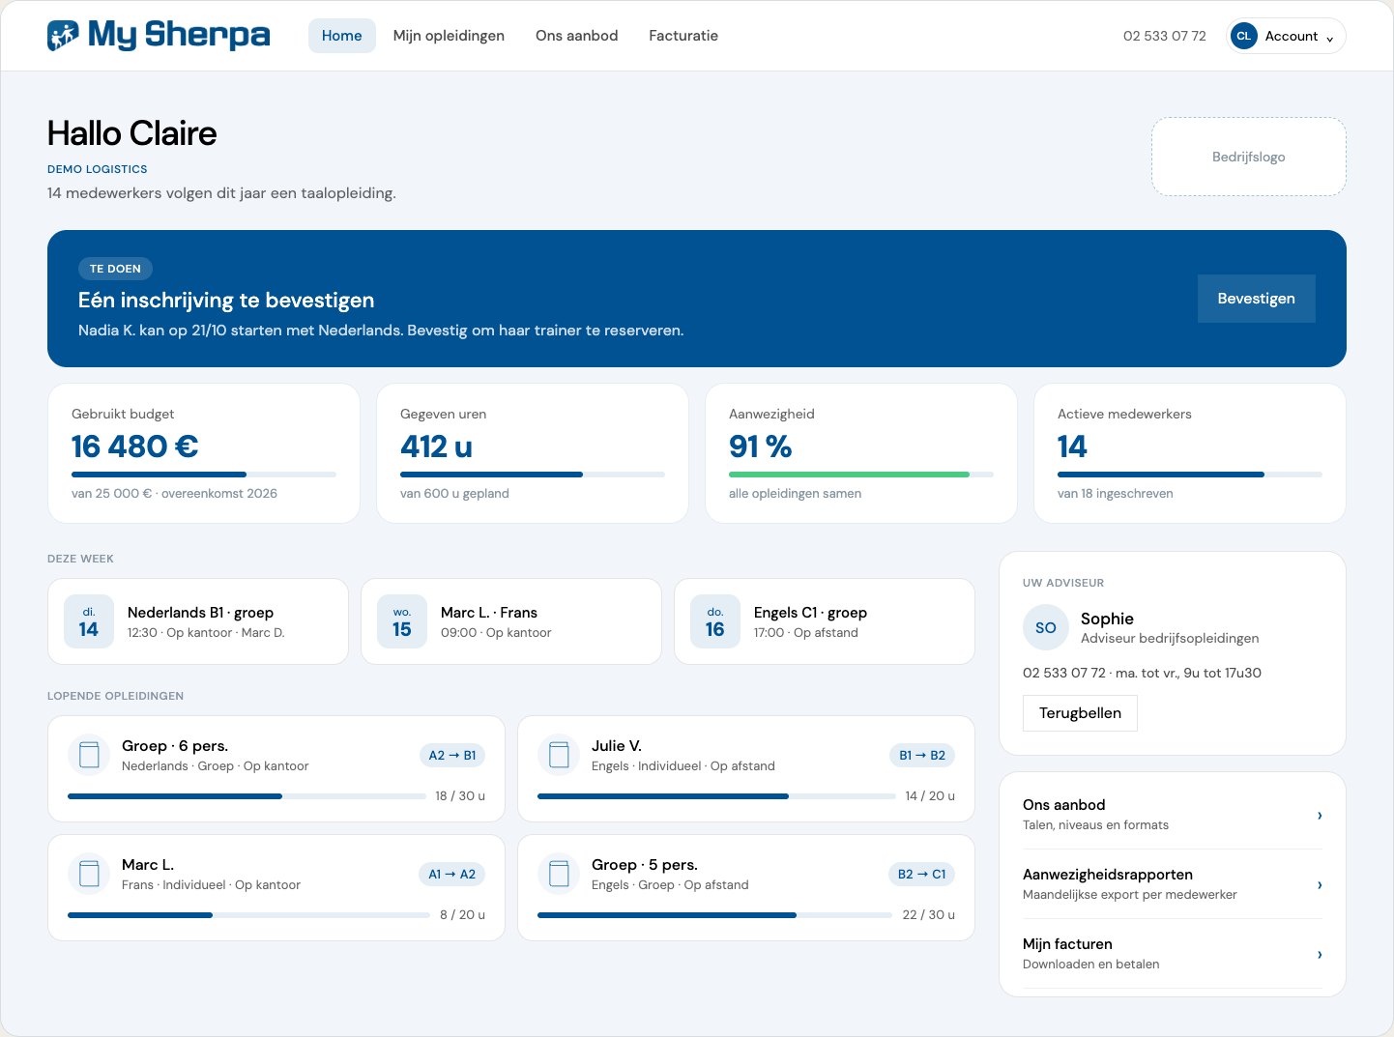The image size is (1394, 1037).
Task: Click the A1 → A2 level badge
Action: tap(452, 875)
